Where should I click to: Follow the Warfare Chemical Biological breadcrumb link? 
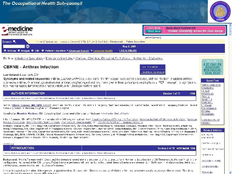(x=119, y=58)
